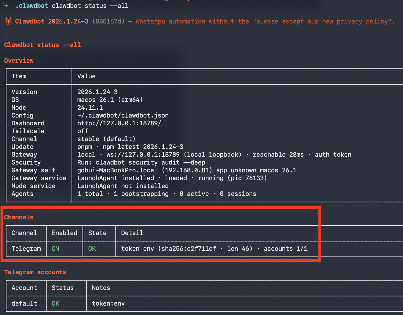Image resolution: width=403 pixels, height=315 pixels.
Task: Select the "Node service" row label
Action: [33, 186]
